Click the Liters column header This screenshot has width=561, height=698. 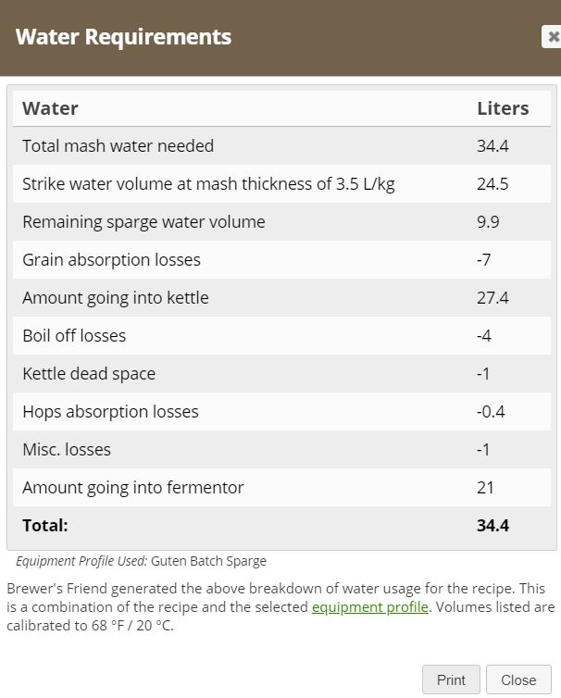tap(503, 108)
